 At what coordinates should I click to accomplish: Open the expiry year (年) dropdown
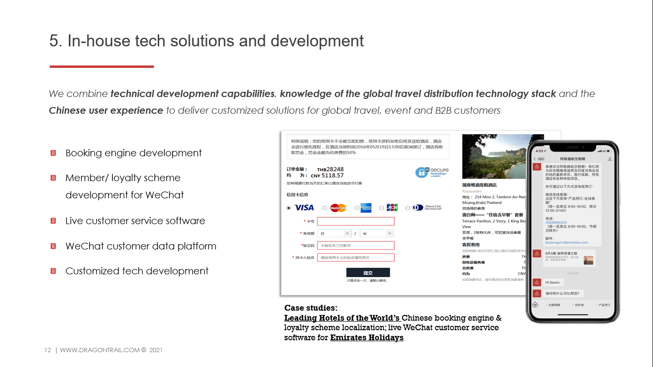click(x=377, y=234)
